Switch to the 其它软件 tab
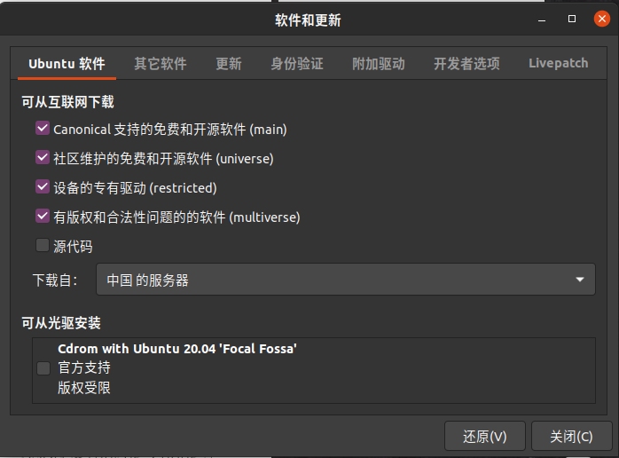This screenshot has height=458, width=619. (160, 64)
